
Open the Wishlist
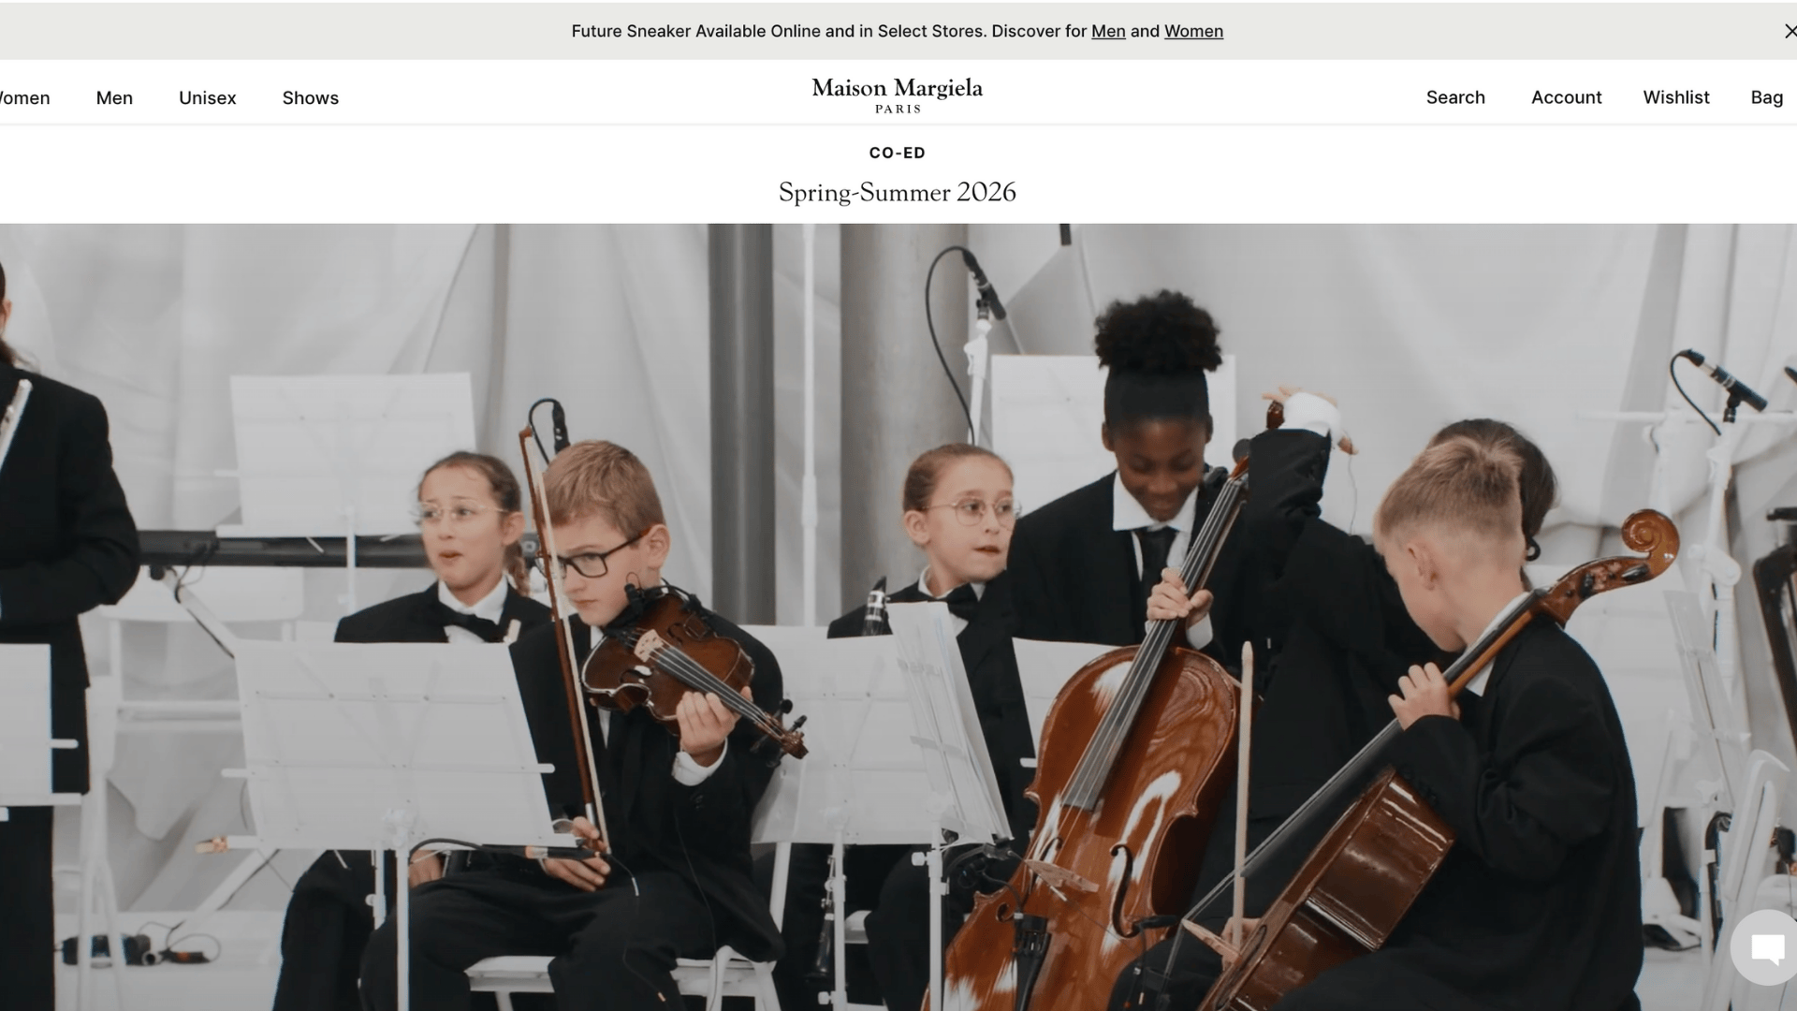point(1676,97)
